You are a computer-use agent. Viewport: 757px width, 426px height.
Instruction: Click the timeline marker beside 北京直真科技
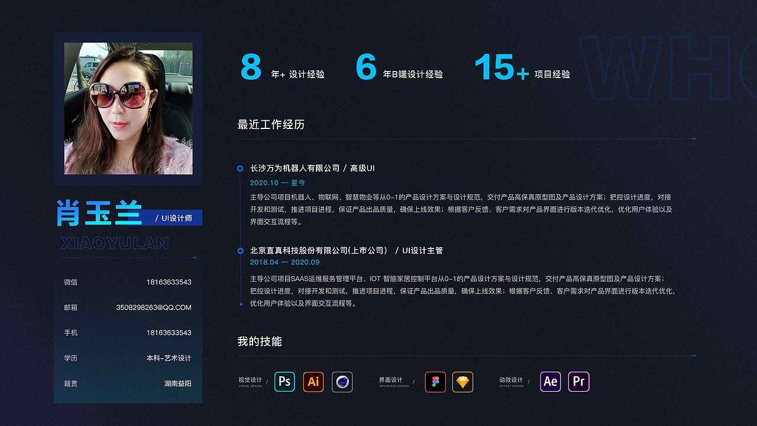(240, 251)
